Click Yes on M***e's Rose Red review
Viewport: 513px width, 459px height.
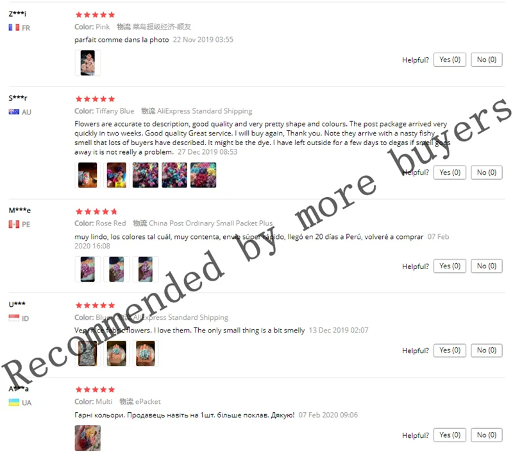pyautogui.click(x=450, y=266)
